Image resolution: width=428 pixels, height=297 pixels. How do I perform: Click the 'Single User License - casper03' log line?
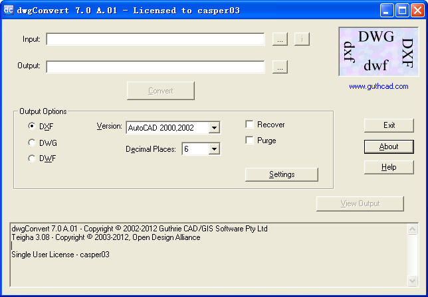60,255
